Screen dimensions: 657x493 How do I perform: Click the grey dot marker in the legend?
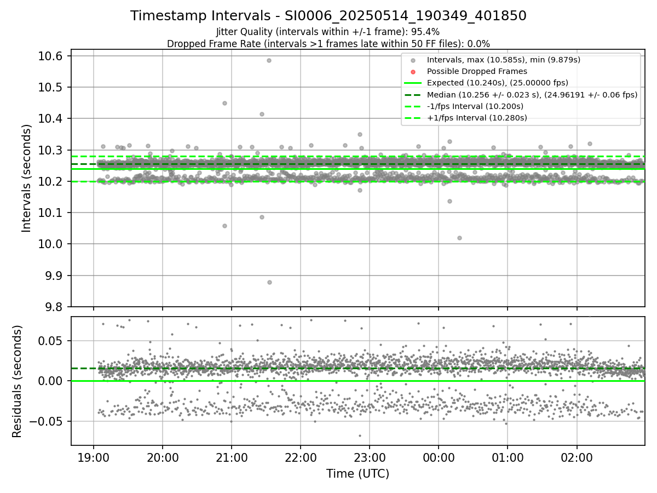(413, 60)
